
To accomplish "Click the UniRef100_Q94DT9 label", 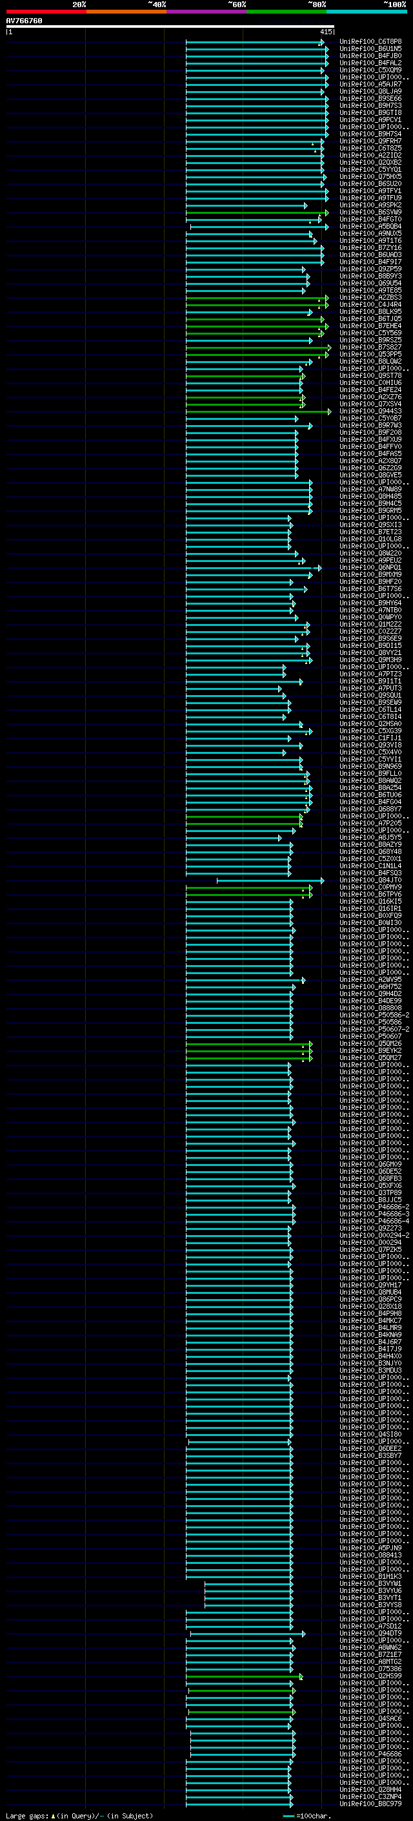I will pyautogui.click(x=370, y=1633).
